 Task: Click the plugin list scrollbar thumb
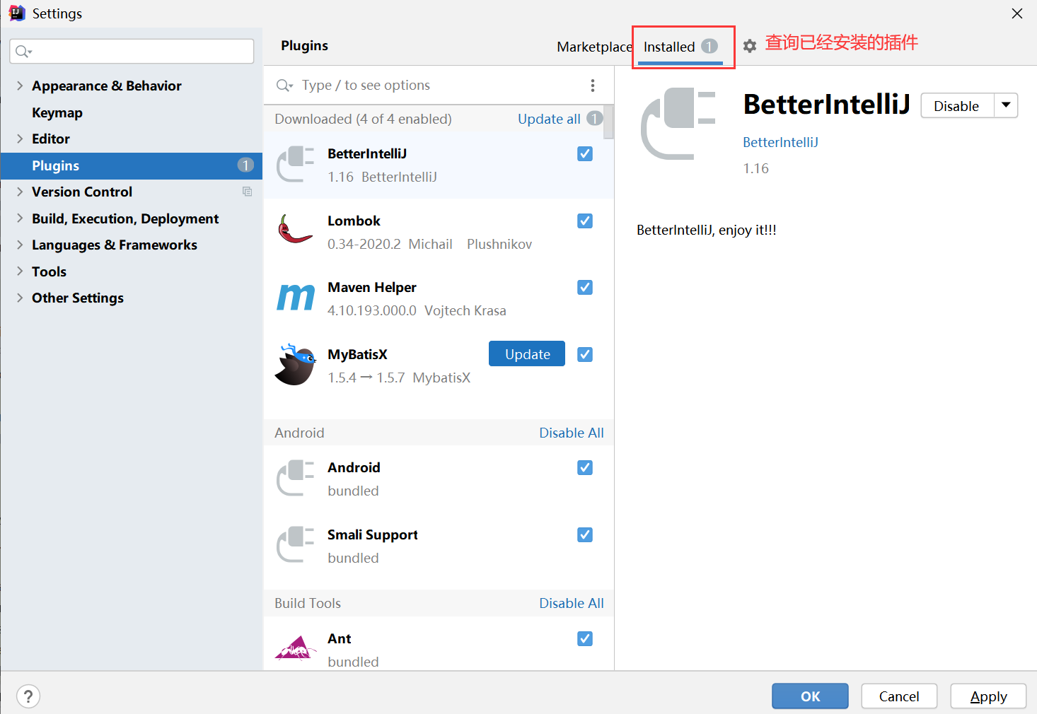[609, 122]
